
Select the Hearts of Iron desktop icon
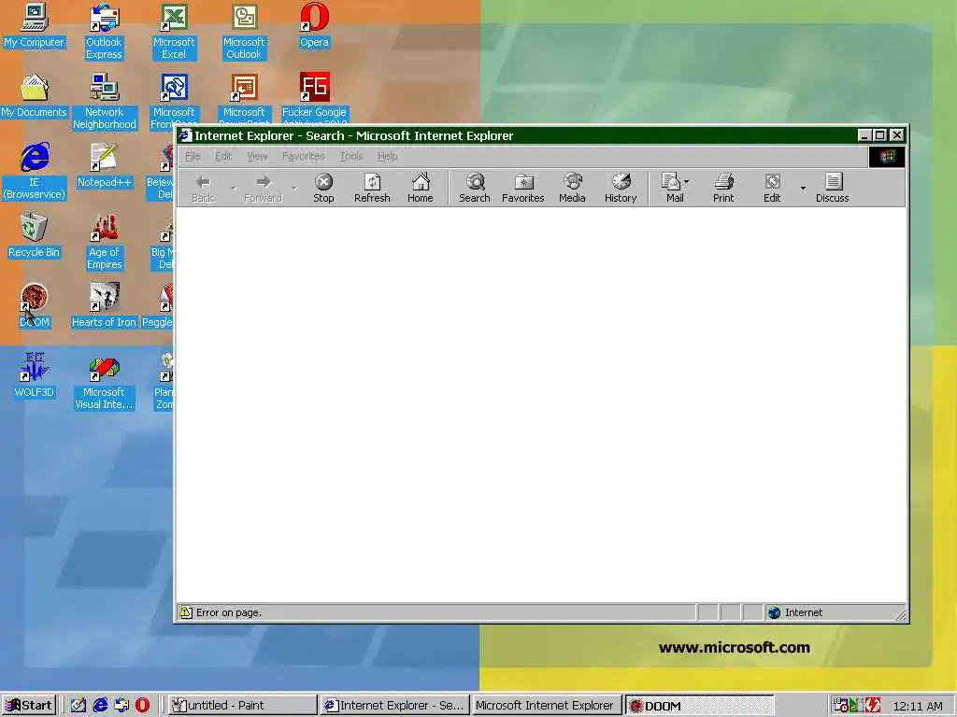(x=104, y=305)
